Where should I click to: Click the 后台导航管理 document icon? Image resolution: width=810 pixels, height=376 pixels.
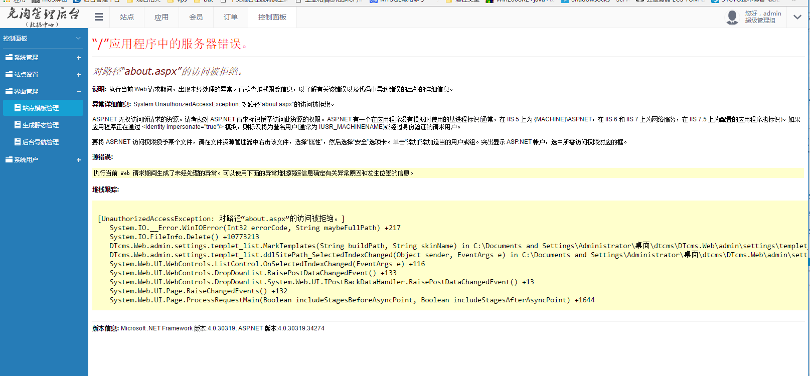(x=18, y=142)
